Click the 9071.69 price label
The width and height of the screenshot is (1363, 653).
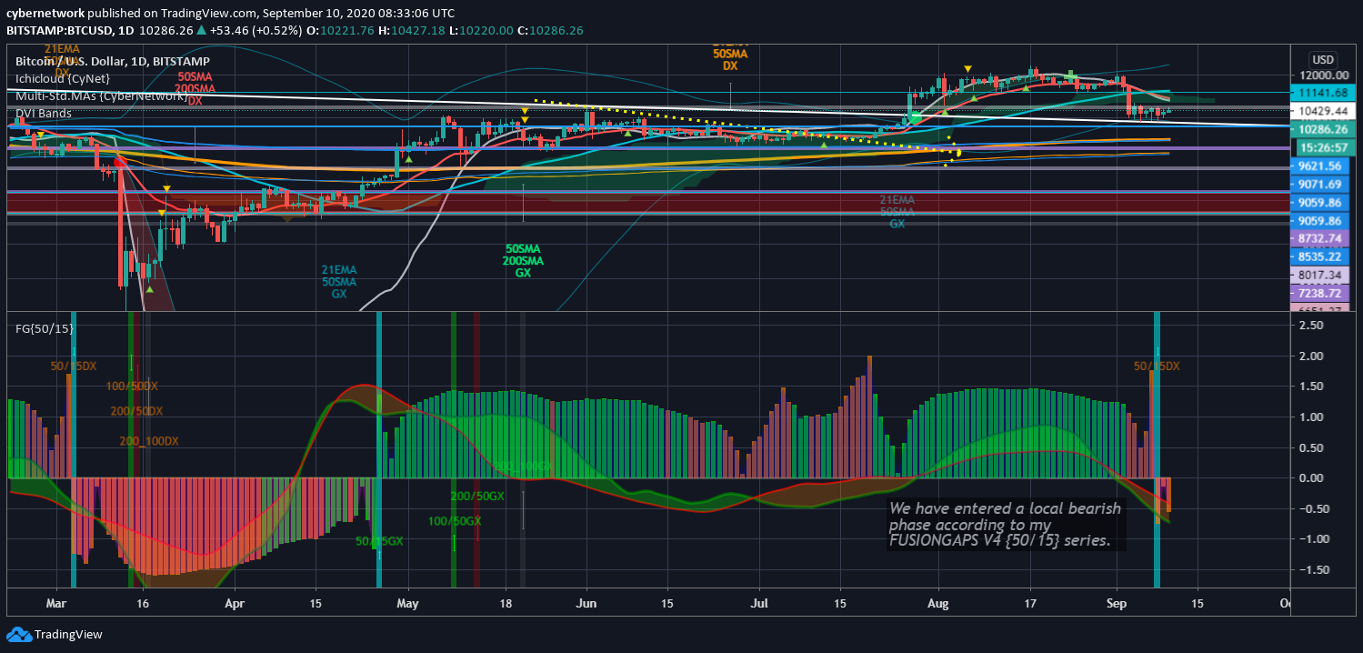pos(1322,184)
